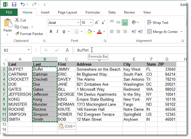Switch to the Page Layout tab
Viewport: 191px width, 139px height.
pos(67,12)
